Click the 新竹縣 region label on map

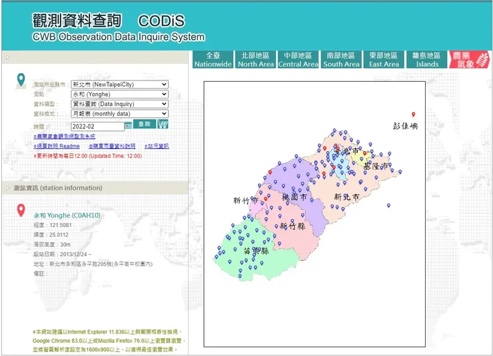coord(292,226)
